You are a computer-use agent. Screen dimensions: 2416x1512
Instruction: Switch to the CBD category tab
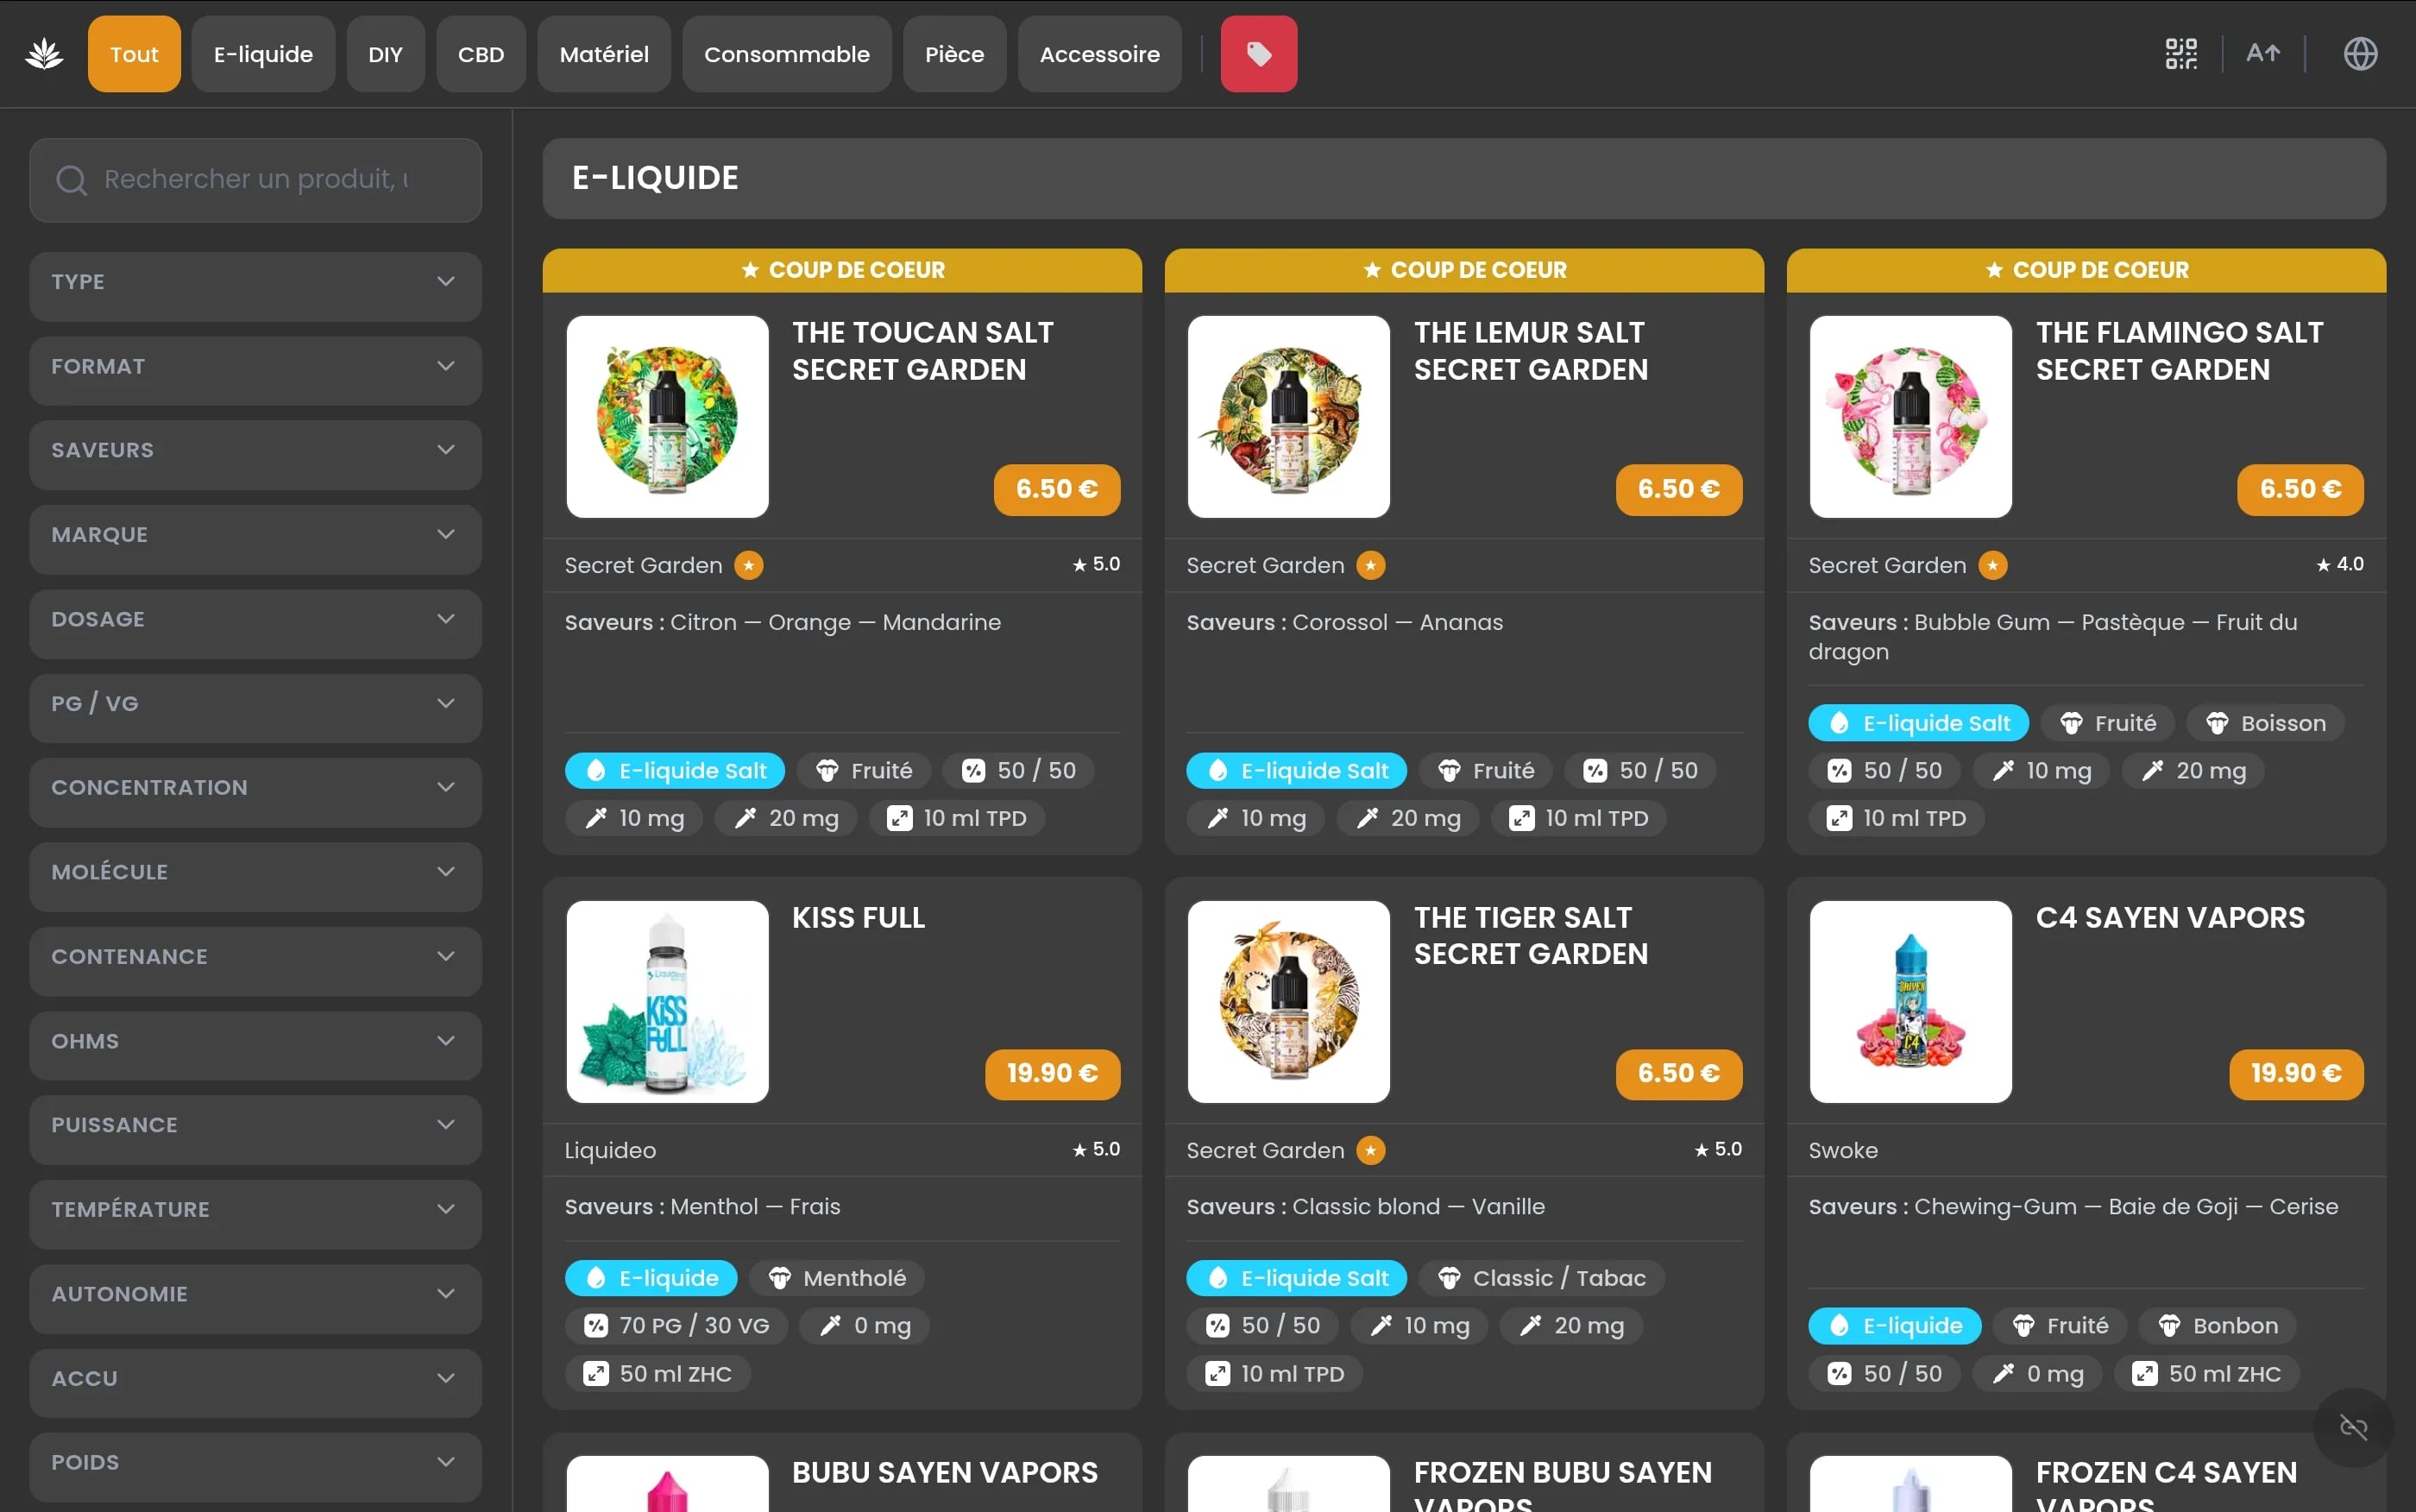point(481,54)
